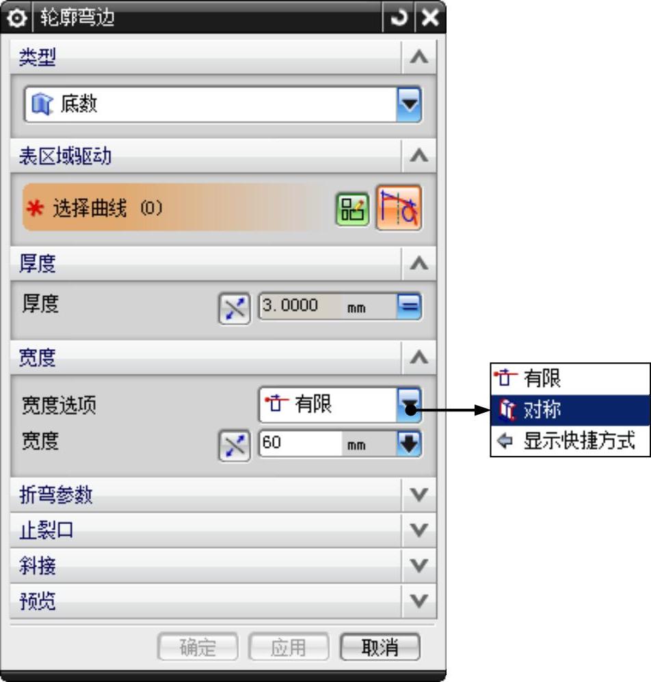651x682 pixels.
Task: Open the 宽度选项 dropdown showing 有限
Action: 340,405
